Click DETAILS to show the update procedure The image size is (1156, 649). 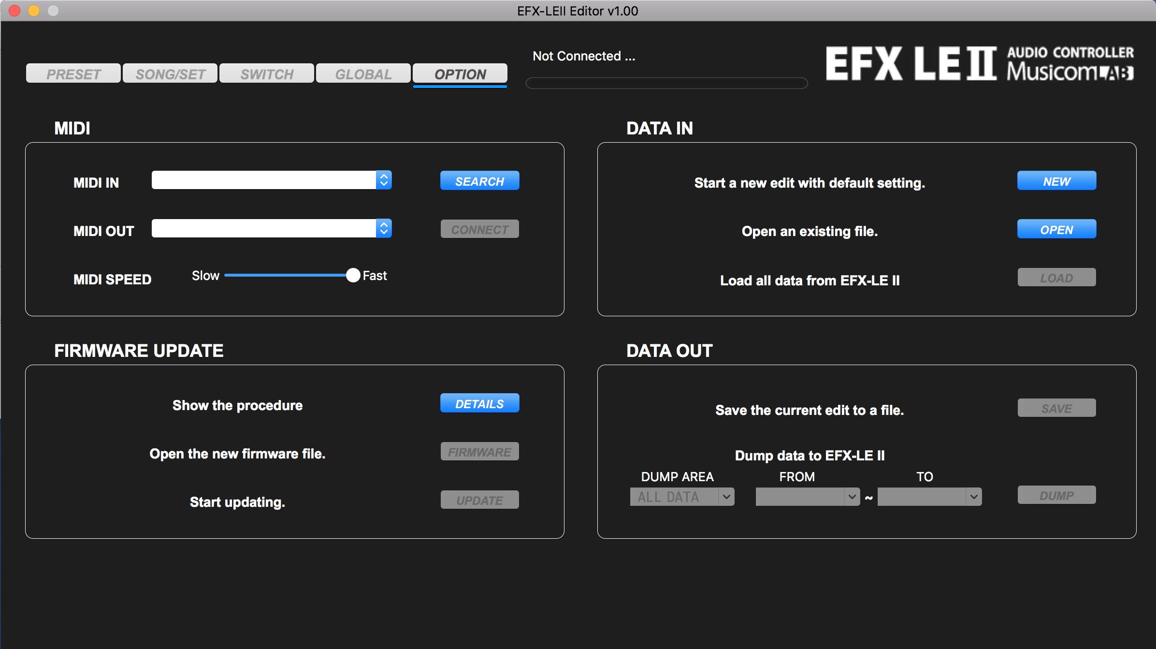479,403
